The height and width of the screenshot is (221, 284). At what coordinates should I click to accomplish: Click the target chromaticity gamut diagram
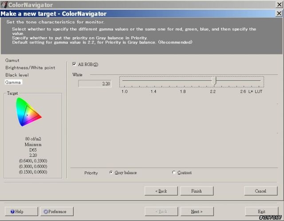pyautogui.click(x=28, y=112)
